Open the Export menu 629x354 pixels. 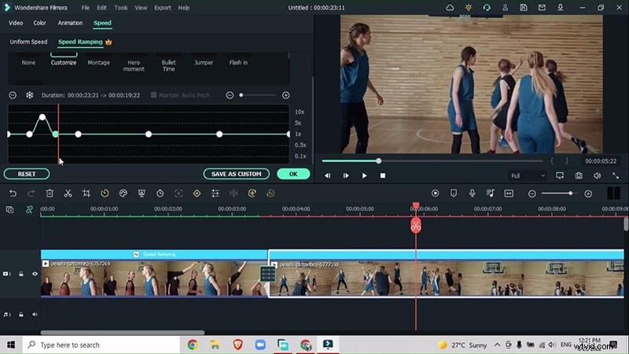click(x=163, y=8)
